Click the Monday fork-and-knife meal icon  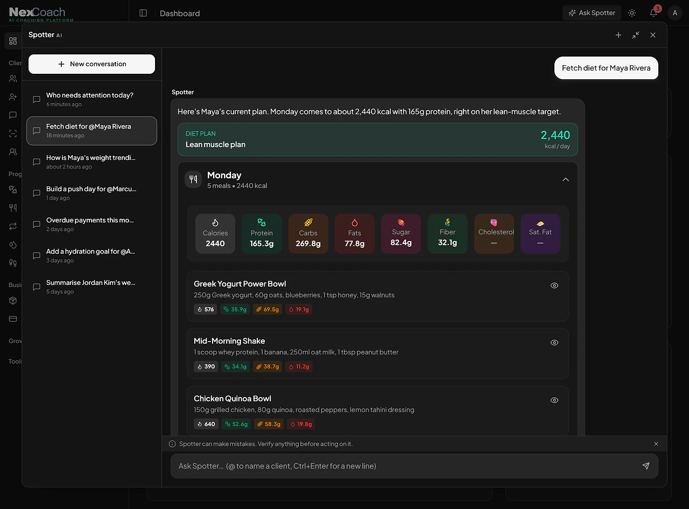193,179
